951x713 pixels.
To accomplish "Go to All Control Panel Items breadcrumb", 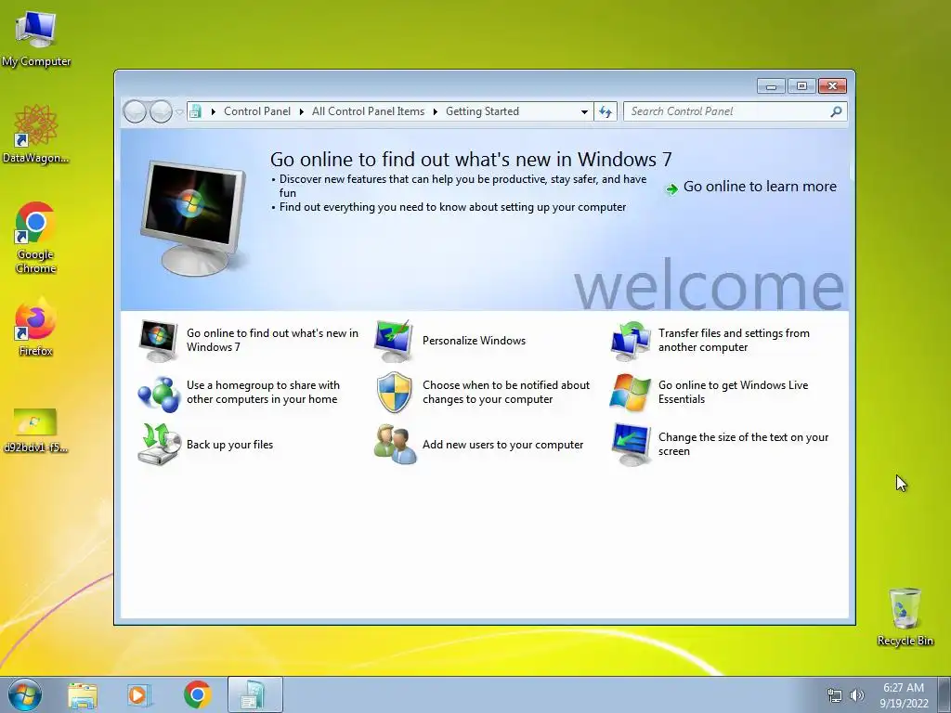I will pos(368,111).
